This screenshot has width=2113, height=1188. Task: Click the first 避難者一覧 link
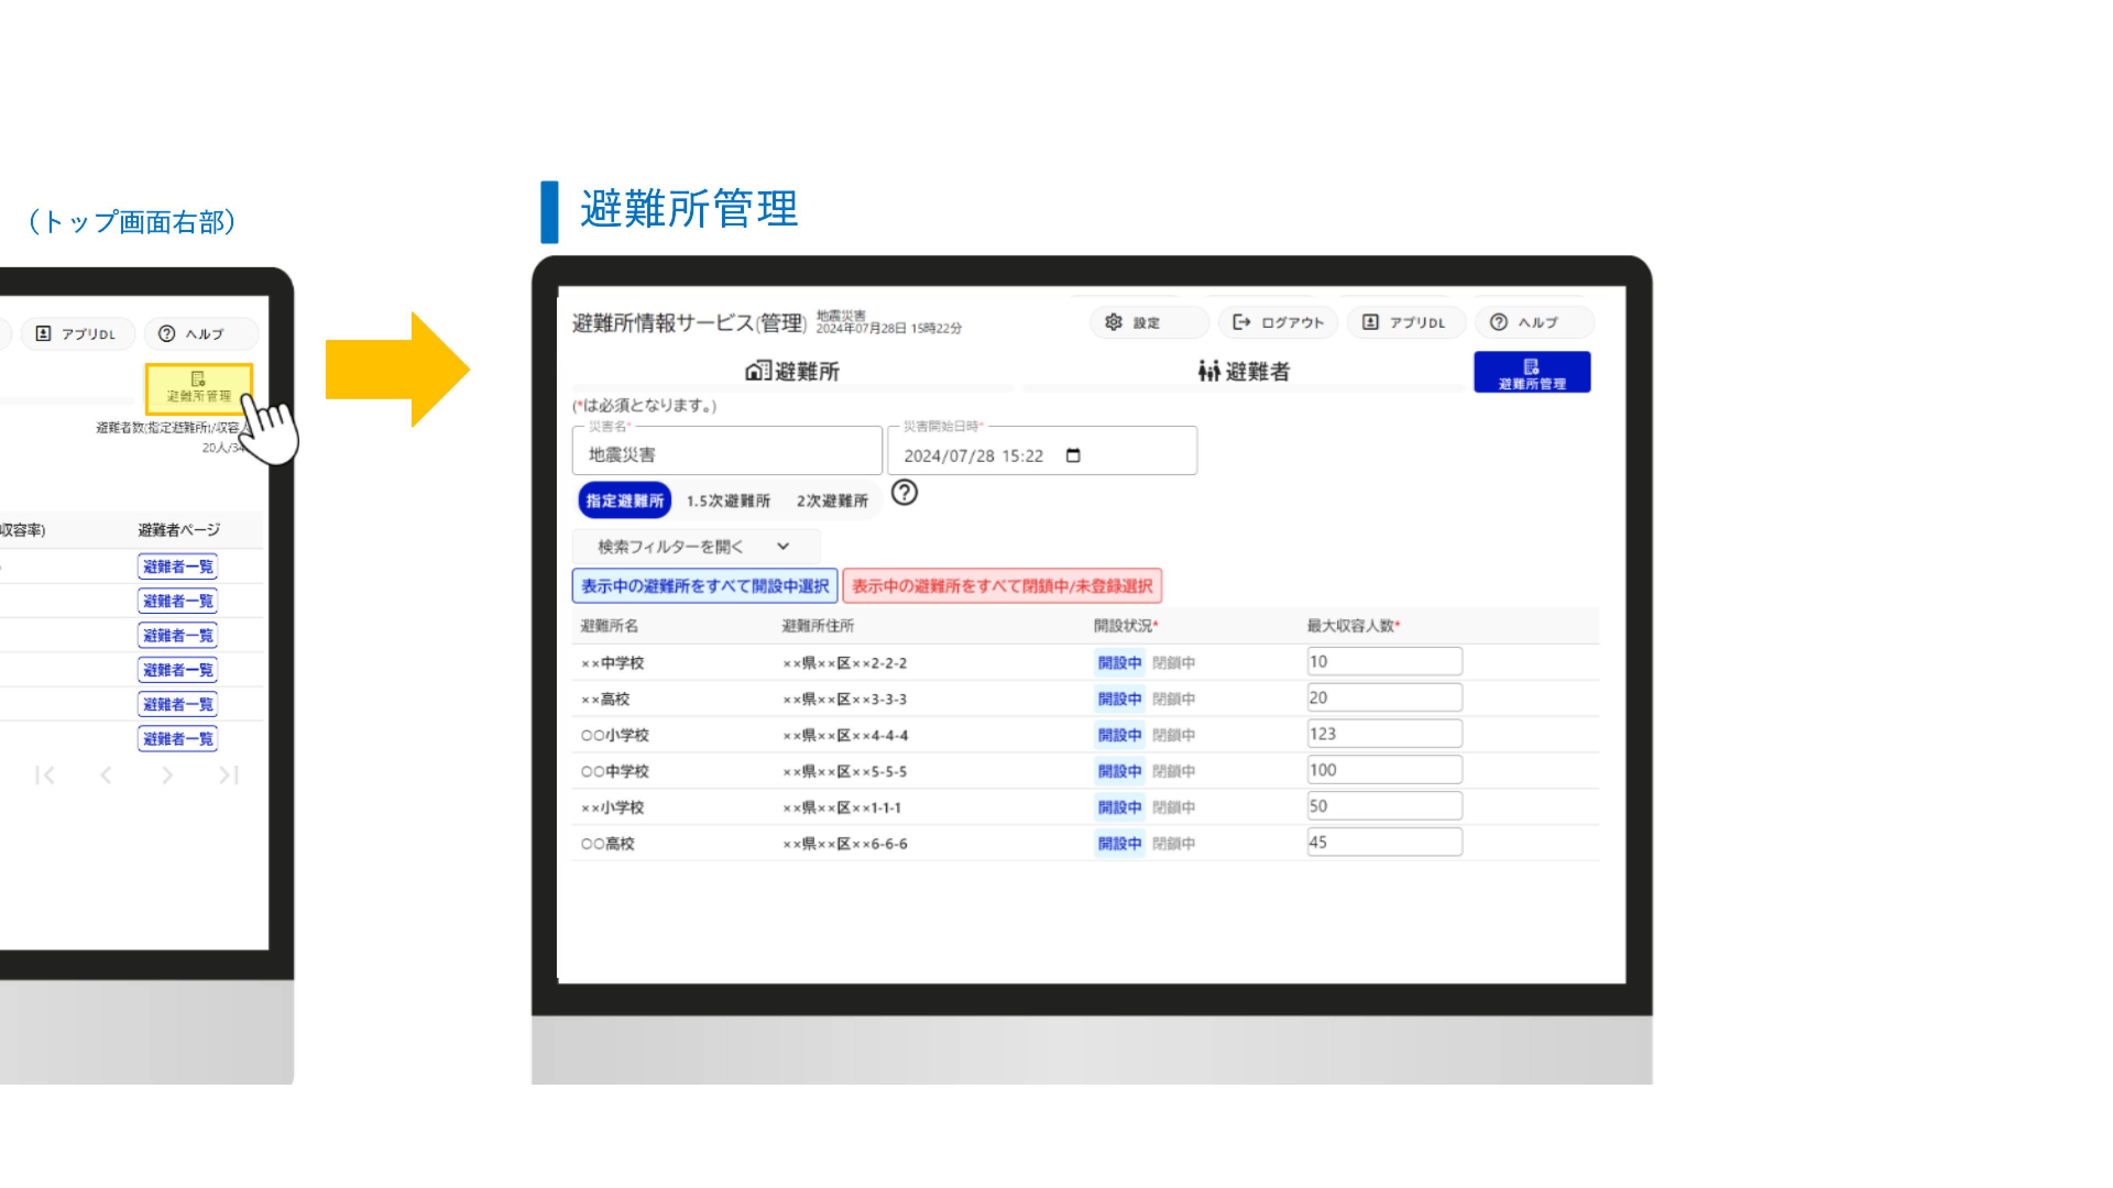177,566
